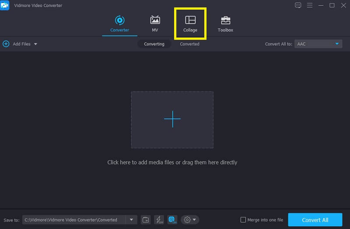The width and height of the screenshot is (350, 229).
Task: Show the Converting list
Action: coord(154,44)
